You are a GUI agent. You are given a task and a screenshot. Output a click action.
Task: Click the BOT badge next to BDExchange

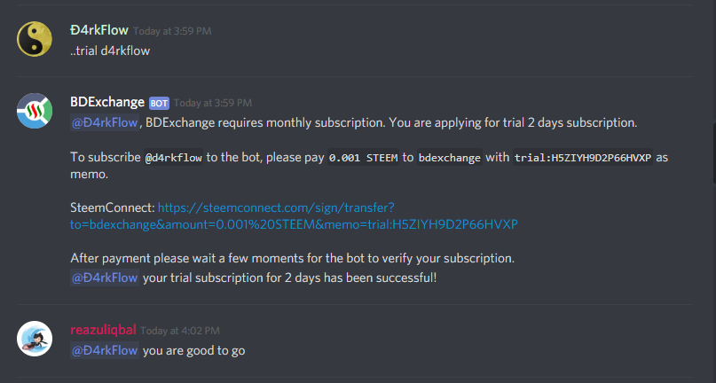(x=159, y=103)
